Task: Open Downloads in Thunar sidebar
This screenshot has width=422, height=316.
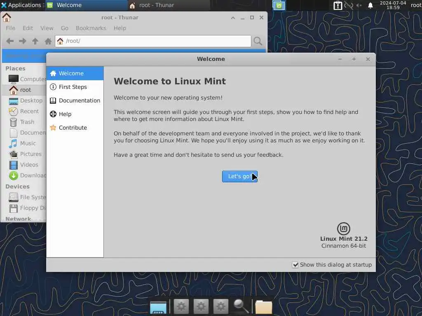Action: pos(24,175)
